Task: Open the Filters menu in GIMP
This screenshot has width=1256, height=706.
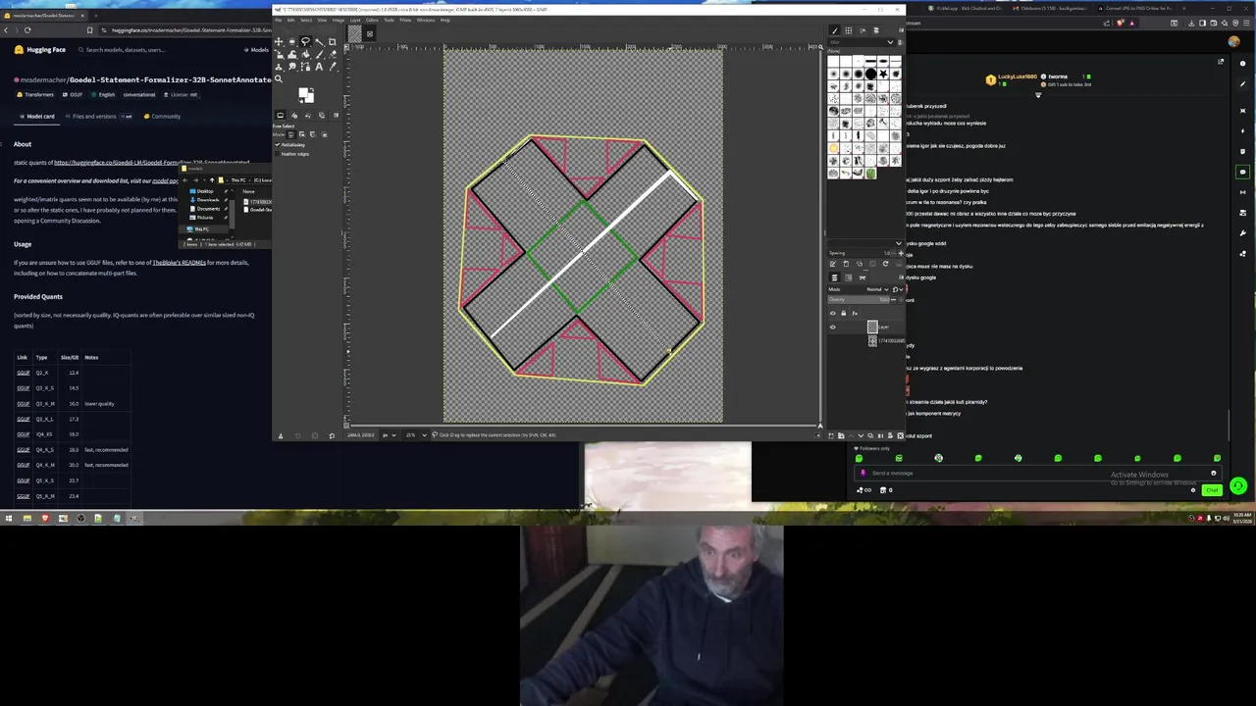Action: 405,20
